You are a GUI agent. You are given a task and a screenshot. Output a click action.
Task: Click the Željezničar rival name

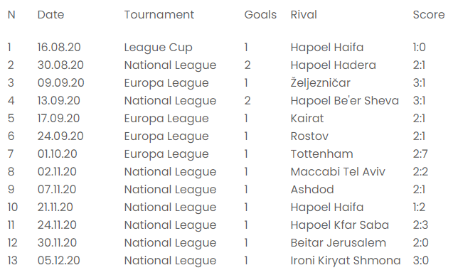coord(321,83)
